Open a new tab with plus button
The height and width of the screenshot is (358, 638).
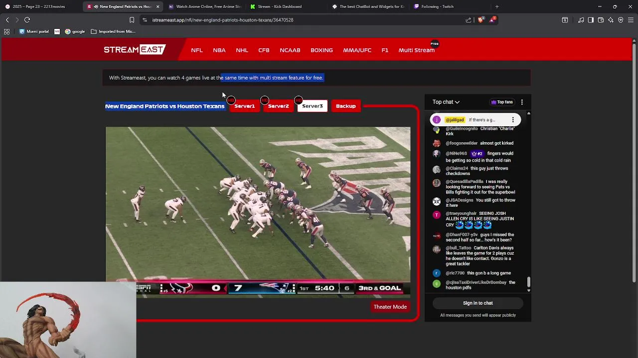point(497,6)
